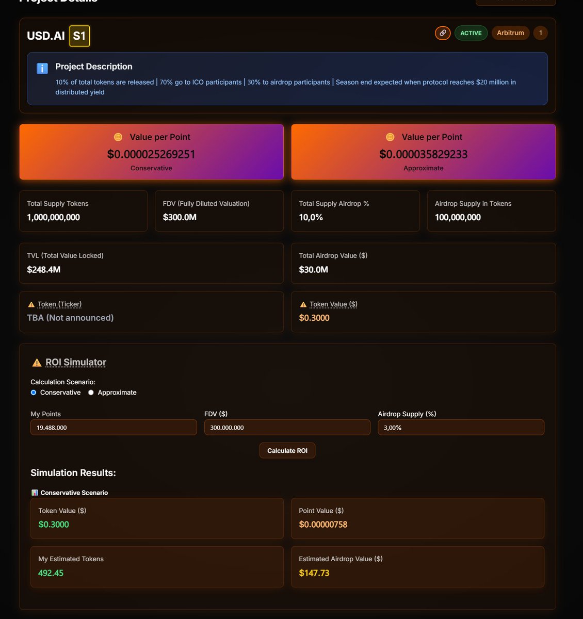The width and height of the screenshot is (583, 619).
Task: Select the Conservative calculation scenario radio
Action: click(33, 392)
